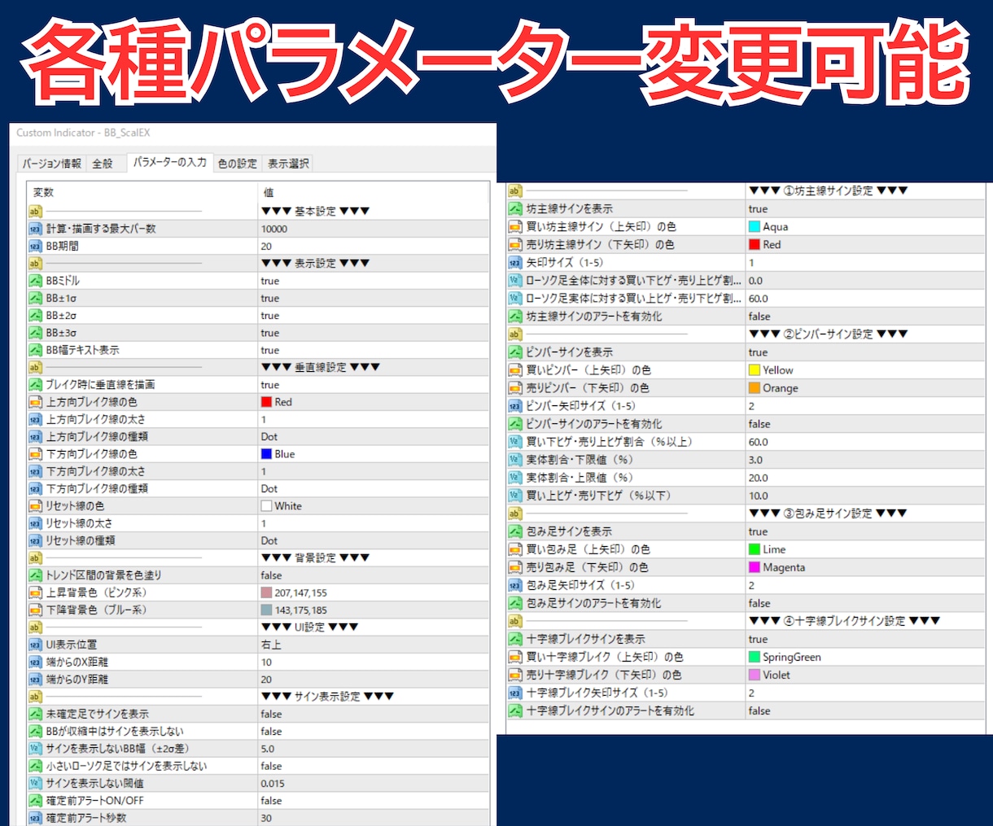Viewport: 993px width, 826px height.
Task: Open the Dot value of リセット線の種類
Action: click(x=269, y=540)
